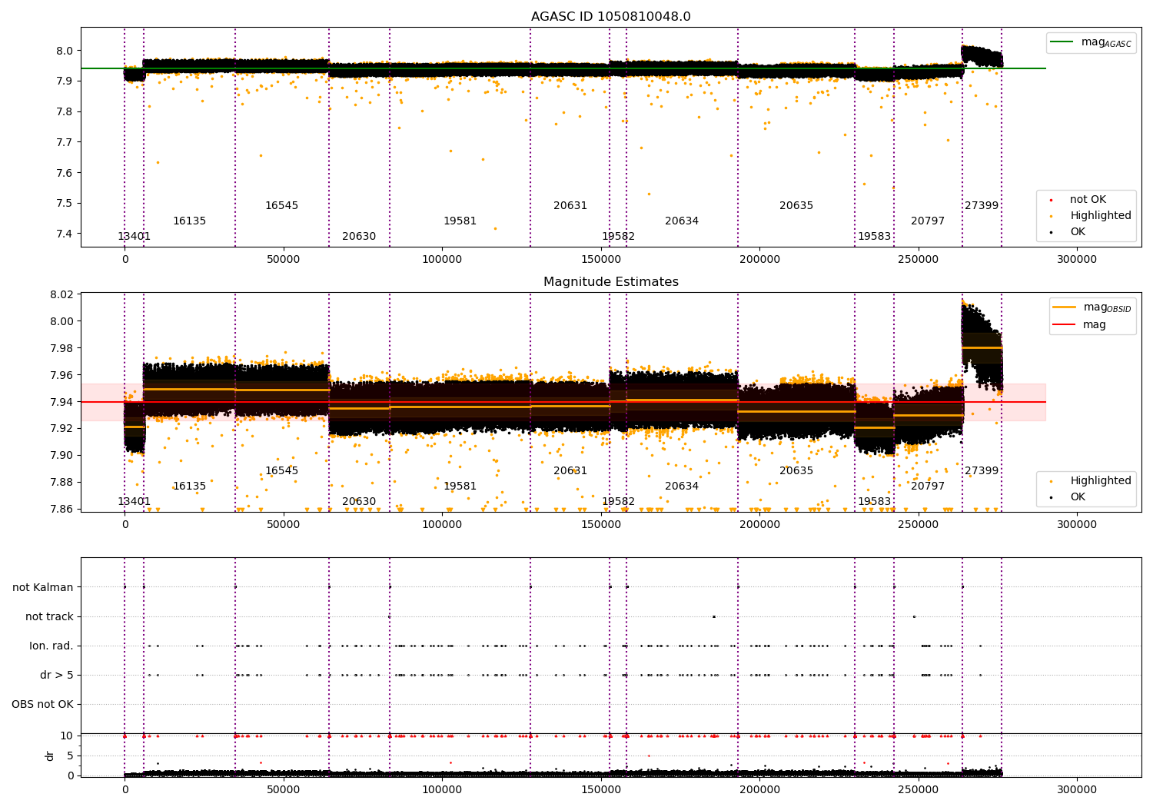This screenshot has height=807, width=1153.
Task: Click the 8.0 y-axis tick label
Action: tap(65, 51)
